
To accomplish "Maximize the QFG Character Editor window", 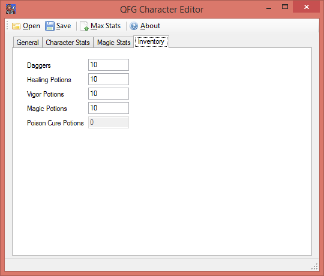I will [x=285, y=7].
